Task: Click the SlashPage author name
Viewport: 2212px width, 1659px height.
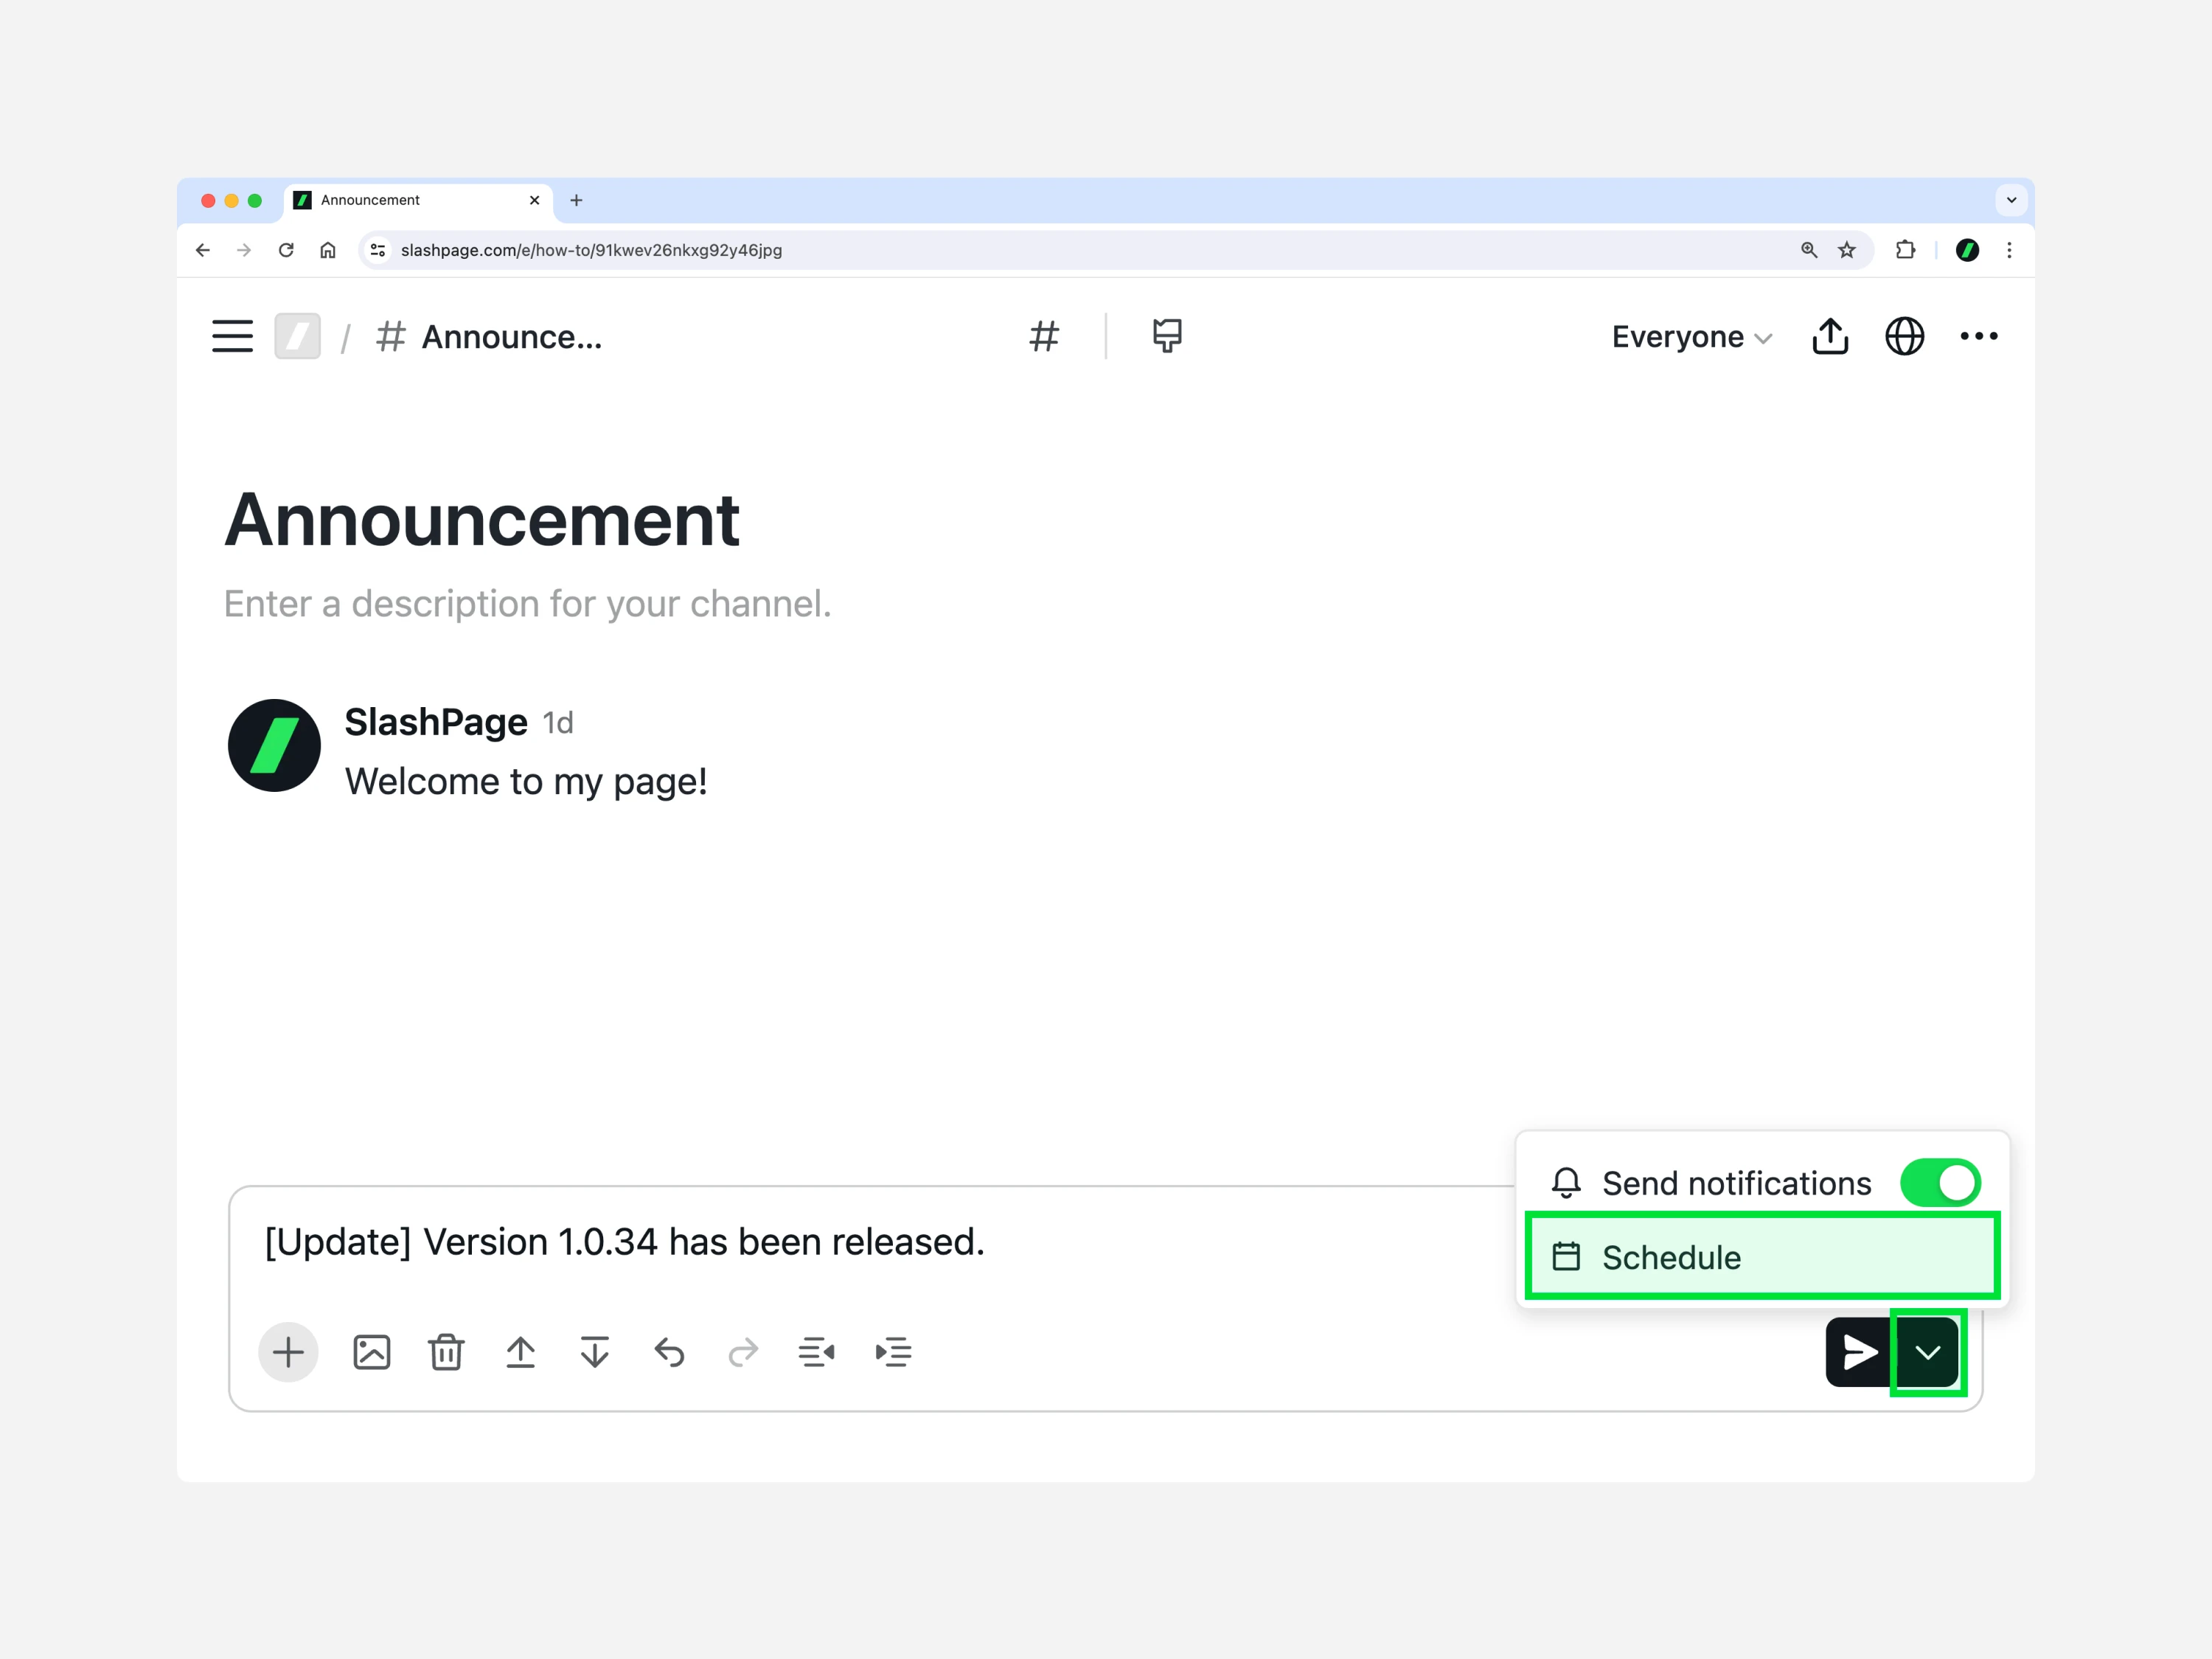Action: tap(436, 722)
